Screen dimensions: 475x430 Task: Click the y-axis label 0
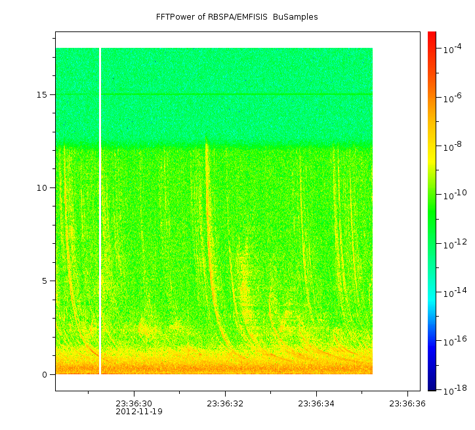[45, 375]
